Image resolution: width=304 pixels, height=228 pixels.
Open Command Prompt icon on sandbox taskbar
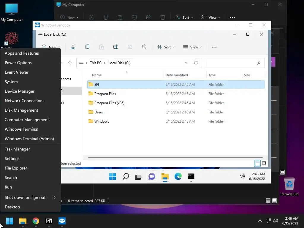[x=191, y=176]
